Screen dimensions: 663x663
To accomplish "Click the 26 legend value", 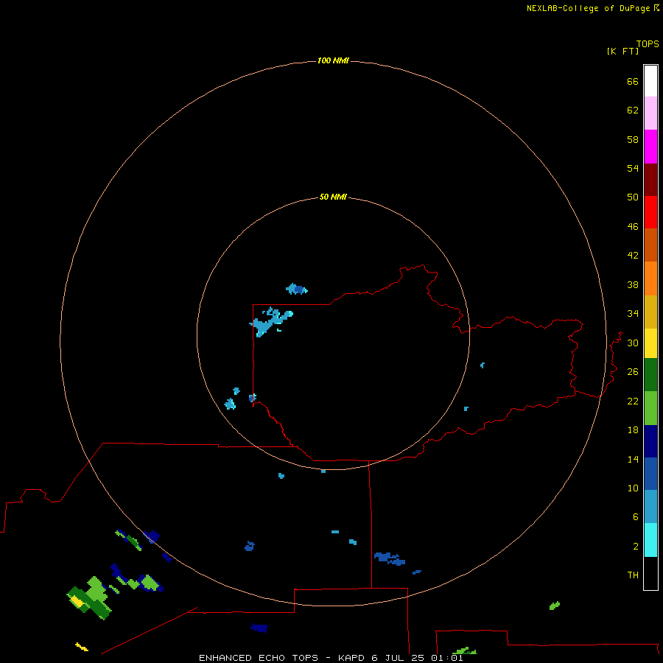I will tap(633, 372).
